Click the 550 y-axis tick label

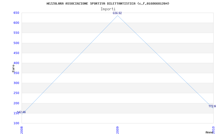[16, 33]
